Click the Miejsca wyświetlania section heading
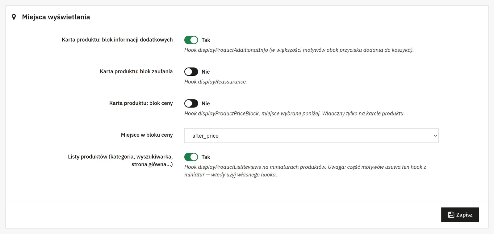 56,17
